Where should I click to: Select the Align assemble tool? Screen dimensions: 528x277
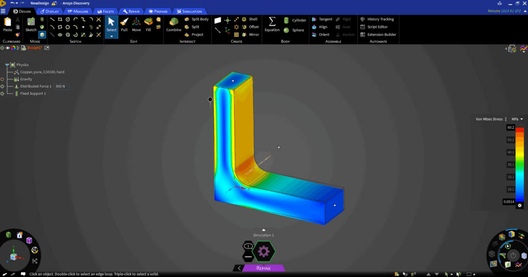[320, 27]
